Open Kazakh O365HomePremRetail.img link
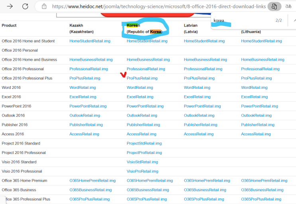 coord(92,181)
